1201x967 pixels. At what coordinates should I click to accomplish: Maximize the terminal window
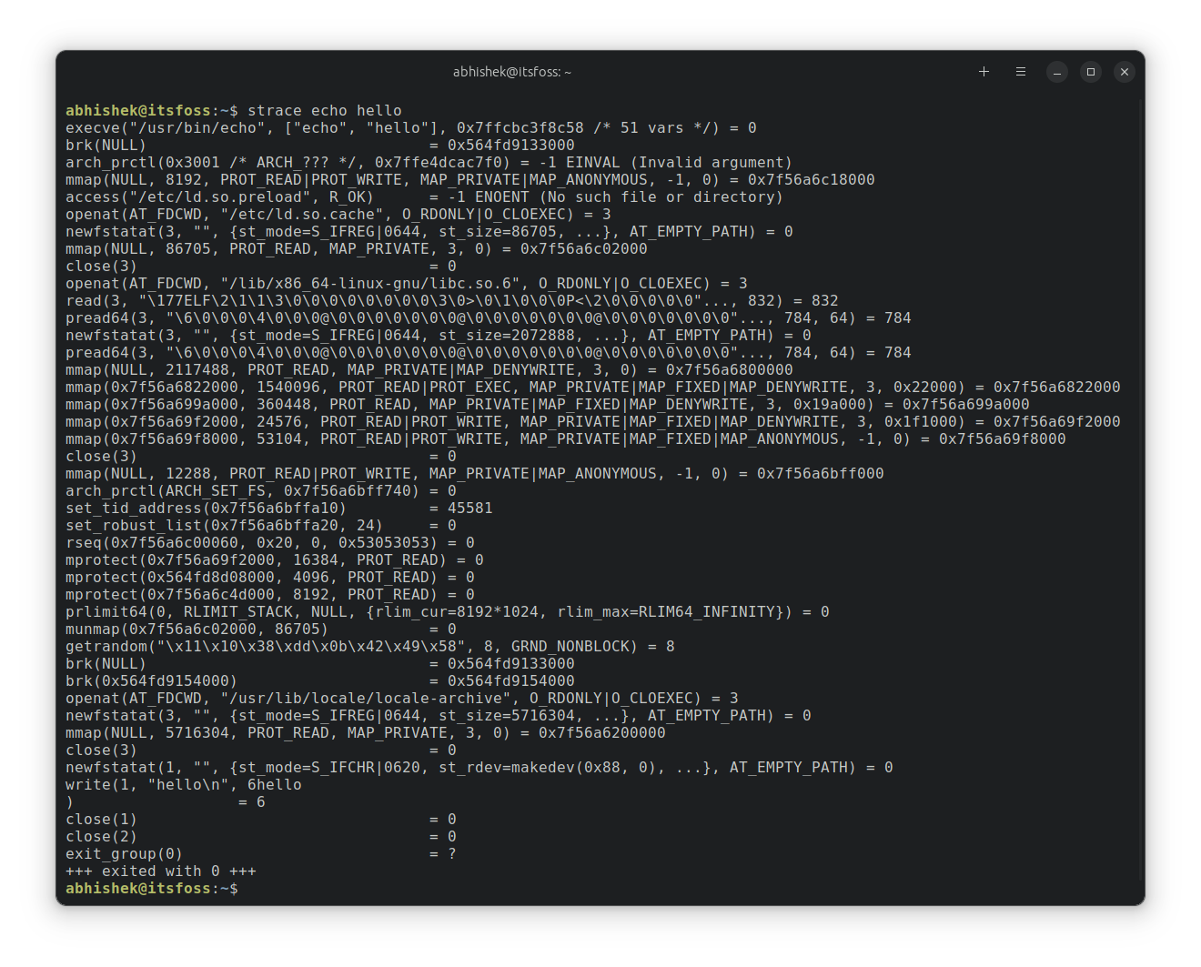[x=1091, y=72]
